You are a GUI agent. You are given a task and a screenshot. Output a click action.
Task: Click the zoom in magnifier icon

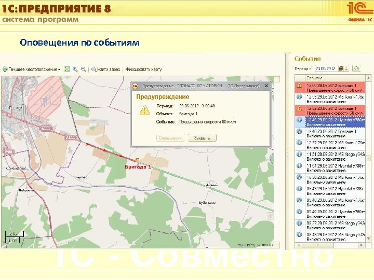[75, 69]
